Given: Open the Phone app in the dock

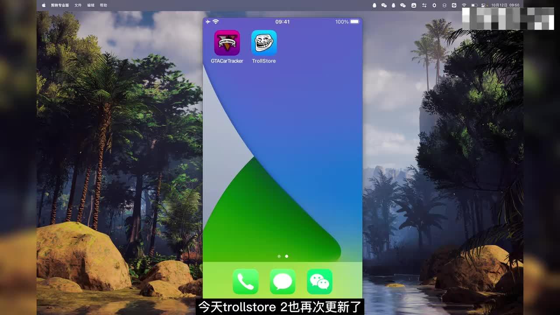Looking at the screenshot, I should (x=245, y=281).
